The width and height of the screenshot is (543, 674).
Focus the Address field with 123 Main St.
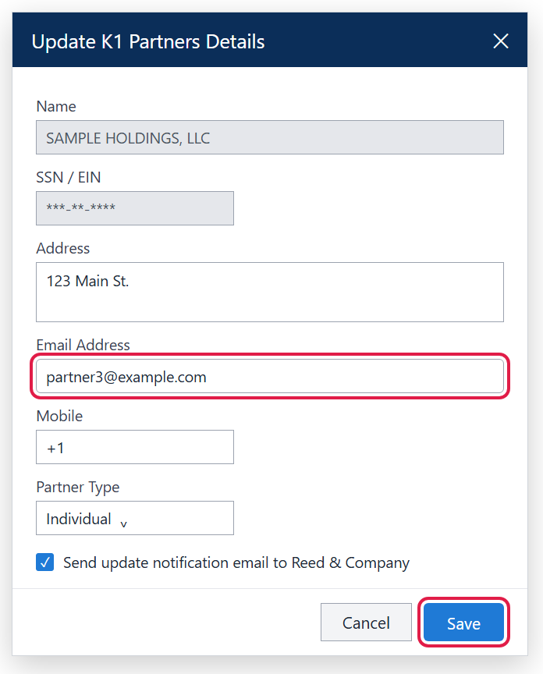click(270, 293)
